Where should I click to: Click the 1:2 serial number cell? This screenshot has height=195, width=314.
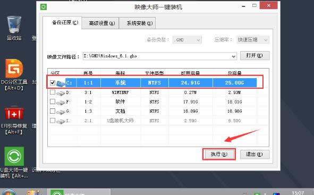click(88, 102)
